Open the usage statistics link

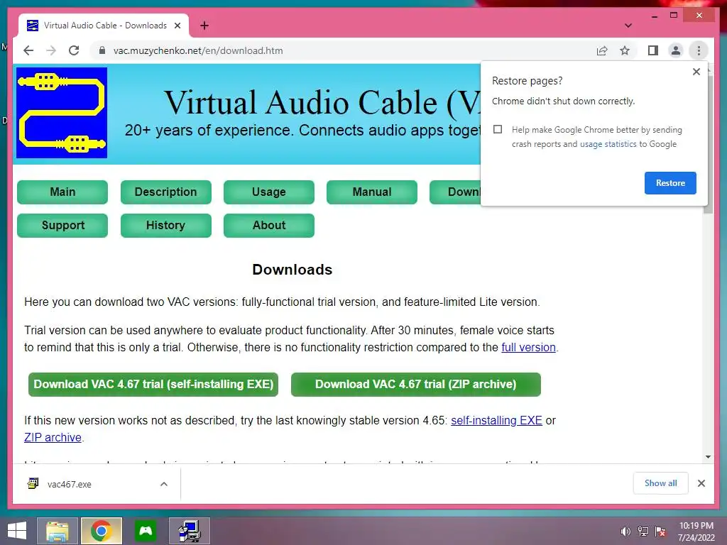[608, 144]
